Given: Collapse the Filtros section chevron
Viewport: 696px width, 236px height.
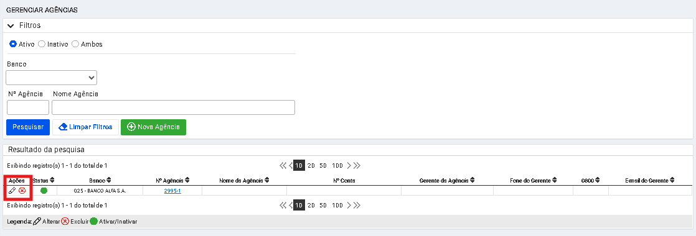Looking at the screenshot, I should click(11, 25).
